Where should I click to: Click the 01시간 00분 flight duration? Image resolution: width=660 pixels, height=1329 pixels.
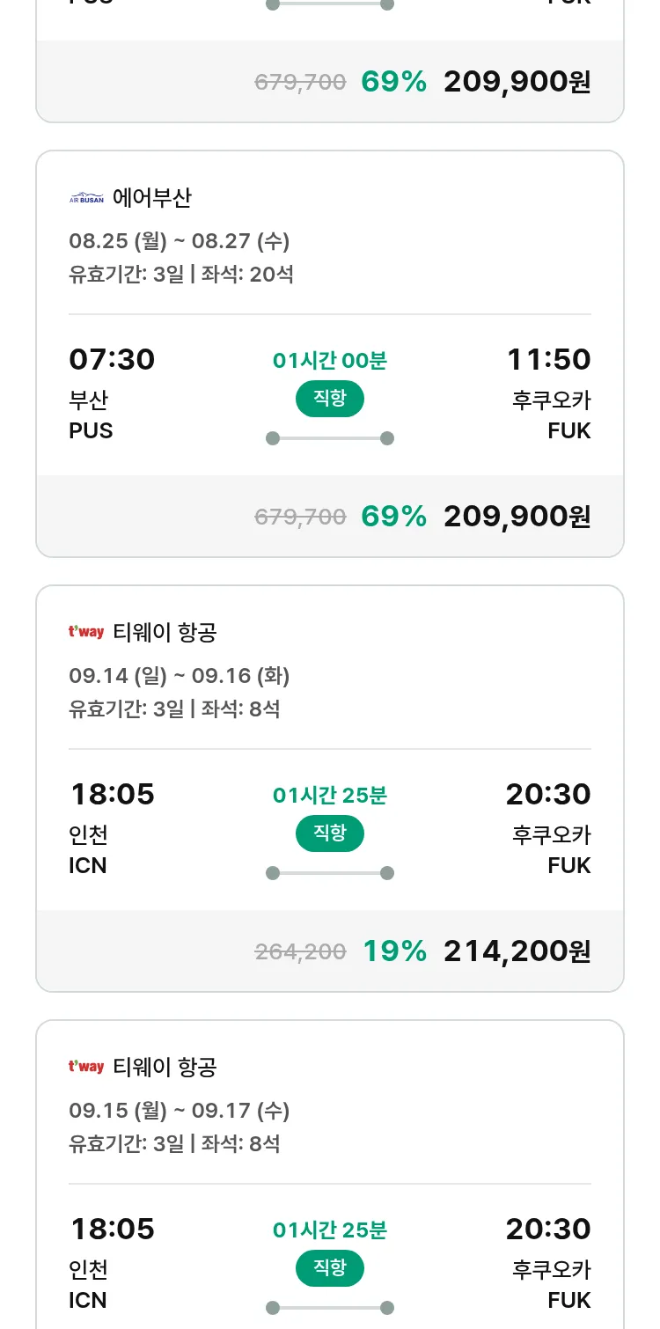(x=330, y=360)
